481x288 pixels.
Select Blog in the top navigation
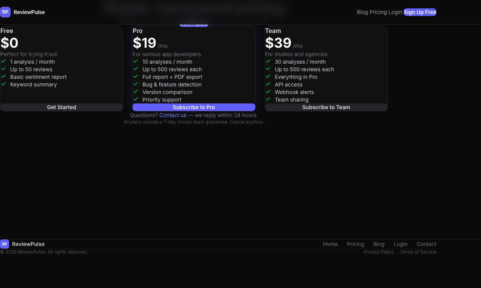[x=361, y=12]
